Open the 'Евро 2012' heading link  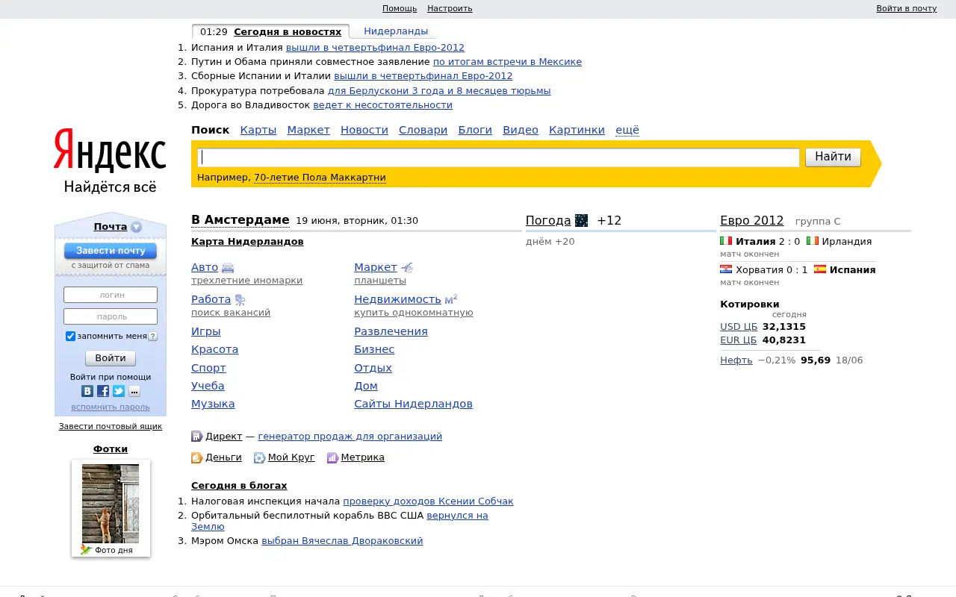click(x=751, y=220)
